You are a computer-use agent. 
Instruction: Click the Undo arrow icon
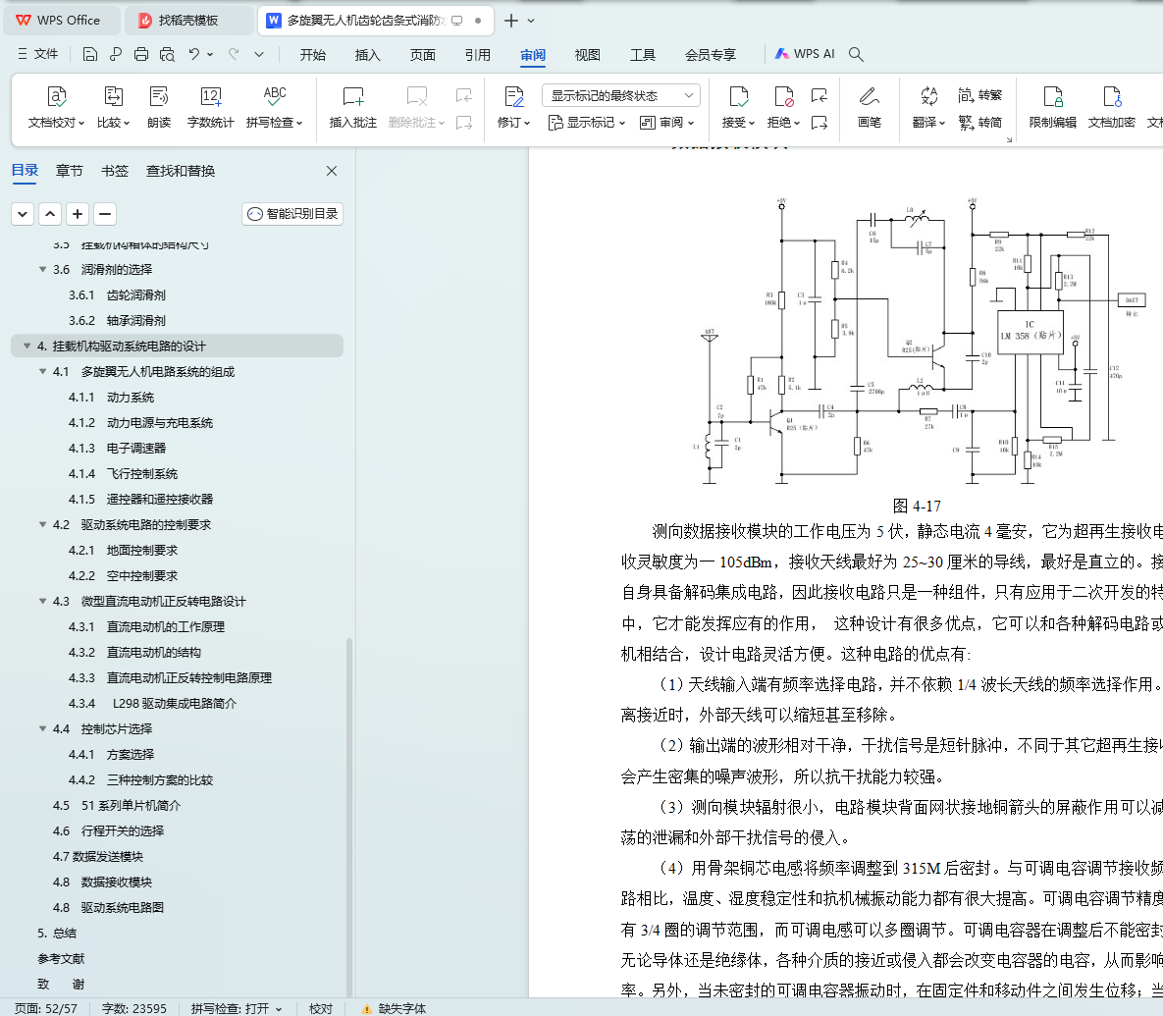coord(193,54)
